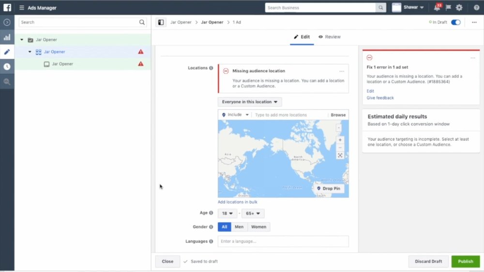The height and width of the screenshot is (272, 484).
Task: Toggle the In Draft switch
Action: click(x=455, y=22)
